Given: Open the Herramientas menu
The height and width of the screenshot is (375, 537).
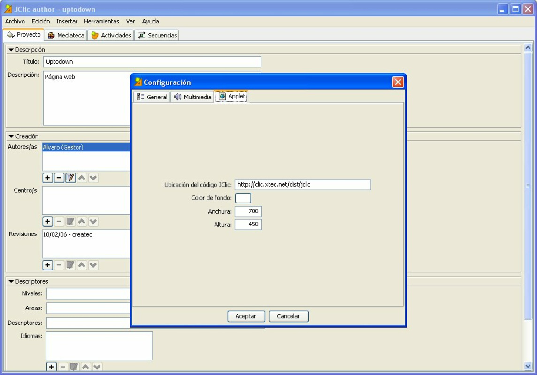Looking at the screenshot, I should [101, 21].
